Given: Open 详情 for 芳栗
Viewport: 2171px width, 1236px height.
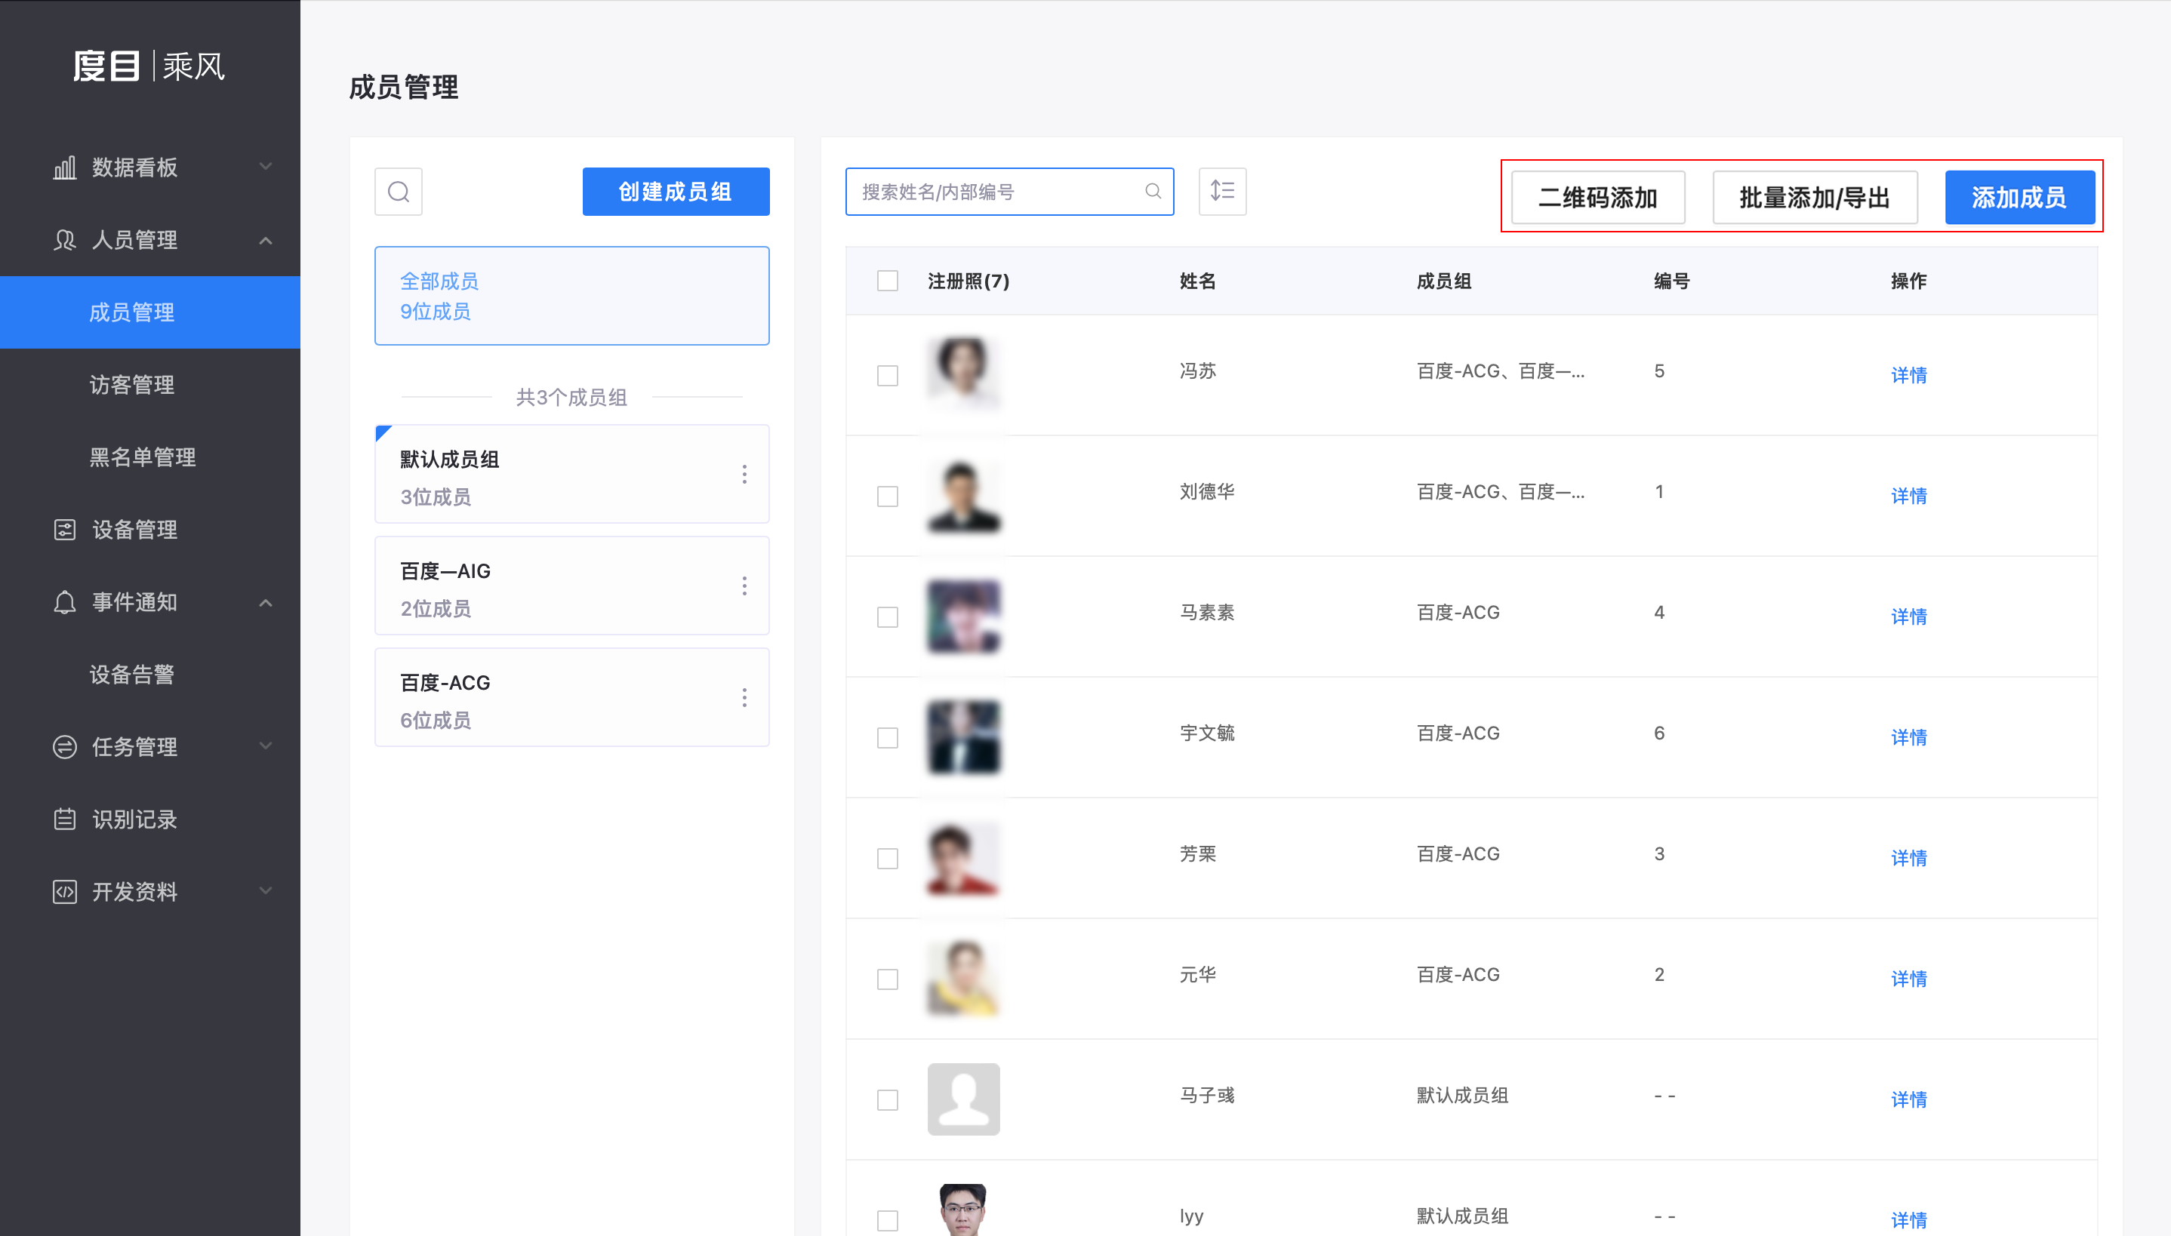Looking at the screenshot, I should 1908,858.
